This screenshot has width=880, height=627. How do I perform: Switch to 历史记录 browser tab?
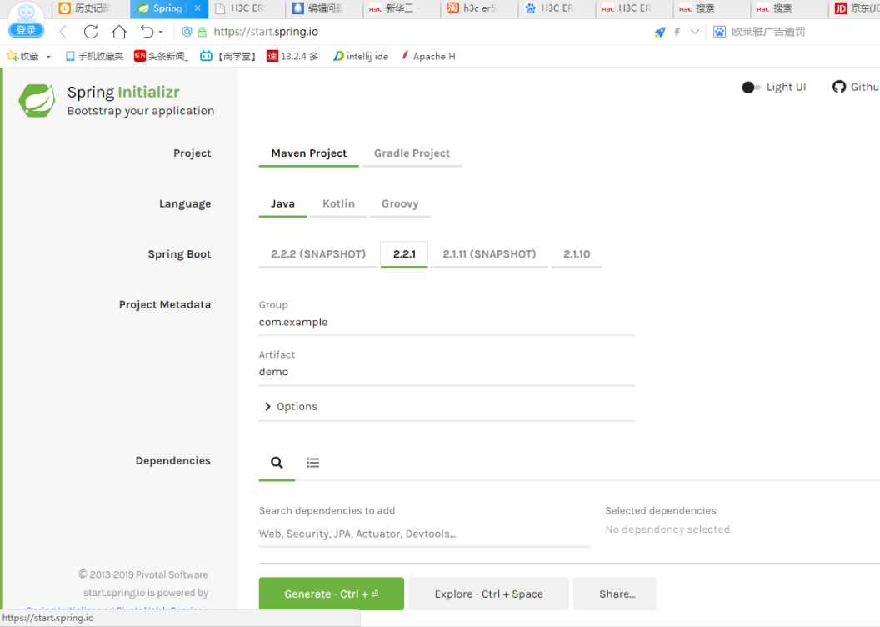tap(92, 8)
